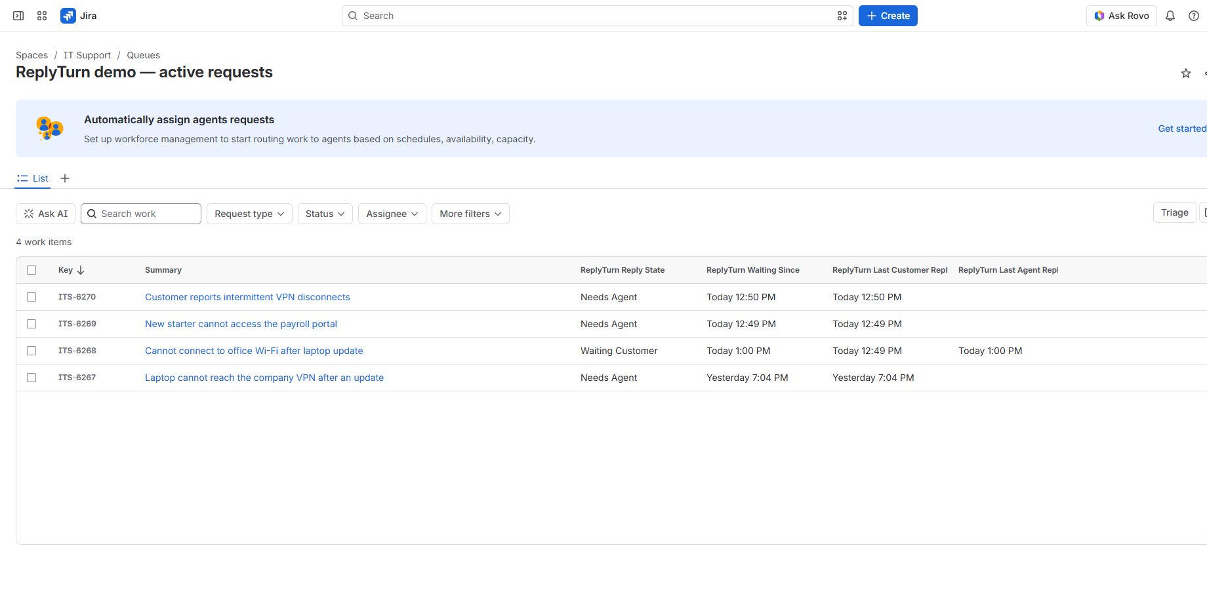Check the ITS-6270 row checkbox
The image size is (1207, 590).
point(31,297)
